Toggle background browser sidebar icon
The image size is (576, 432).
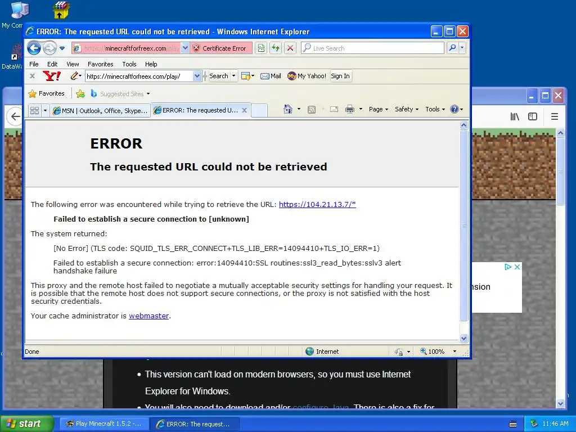tap(533, 116)
